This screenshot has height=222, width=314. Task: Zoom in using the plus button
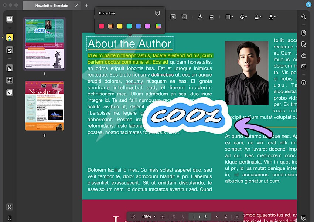162,216
